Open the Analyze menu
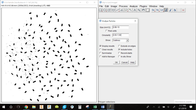Viewport: 196px width, 110px height. coord(134,6)
